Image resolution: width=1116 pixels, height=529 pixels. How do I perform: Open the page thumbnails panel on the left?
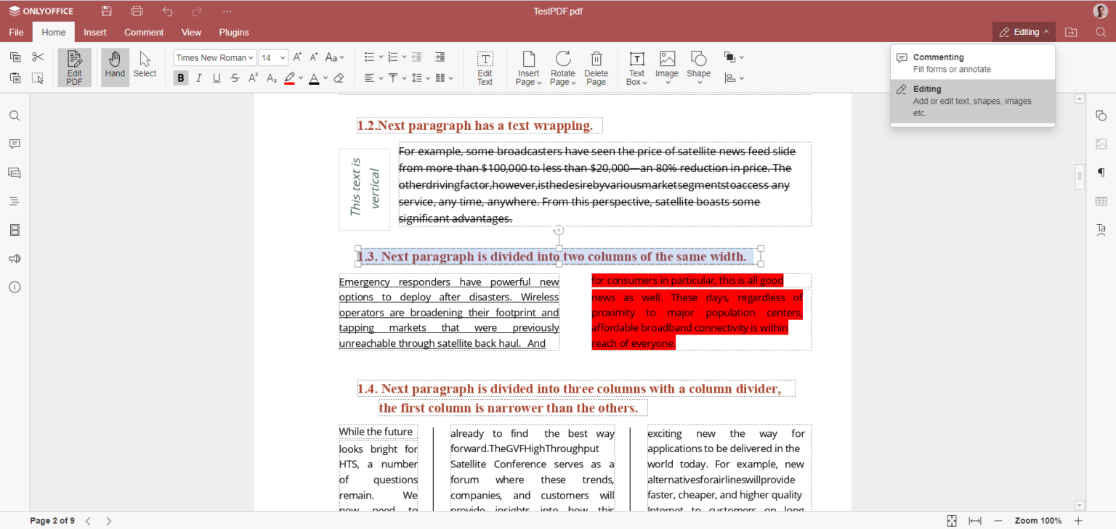(x=14, y=229)
